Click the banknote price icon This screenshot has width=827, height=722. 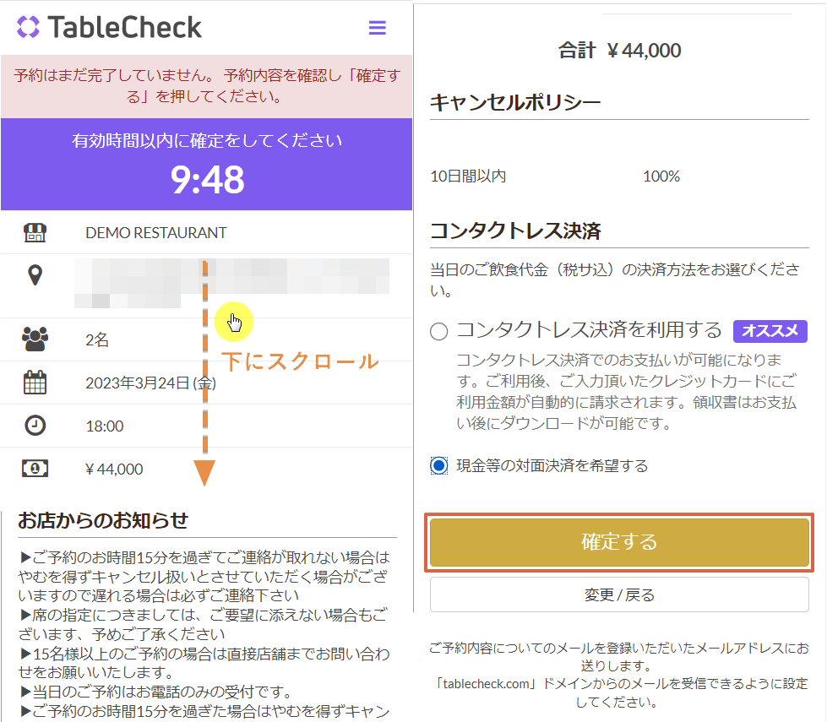(x=35, y=469)
